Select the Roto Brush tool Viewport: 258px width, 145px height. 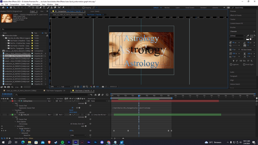point(59,8)
